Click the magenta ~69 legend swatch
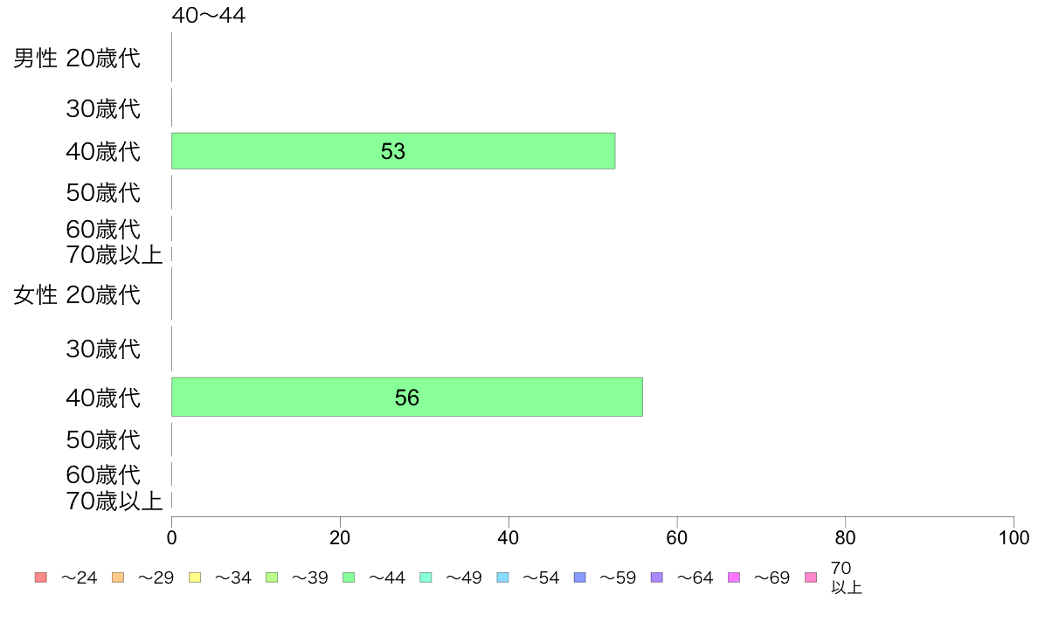Viewport: 1038px width, 643px height. point(733,577)
